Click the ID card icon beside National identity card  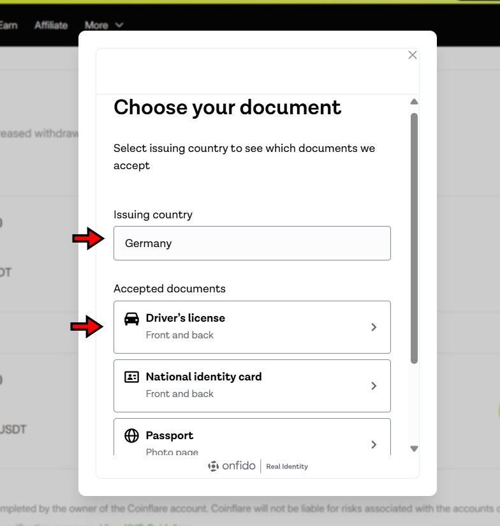click(132, 377)
